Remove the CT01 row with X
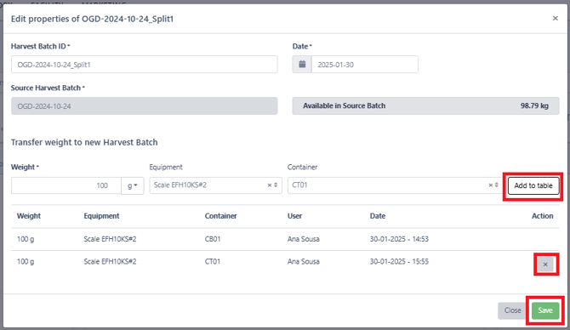 [x=545, y=265]
